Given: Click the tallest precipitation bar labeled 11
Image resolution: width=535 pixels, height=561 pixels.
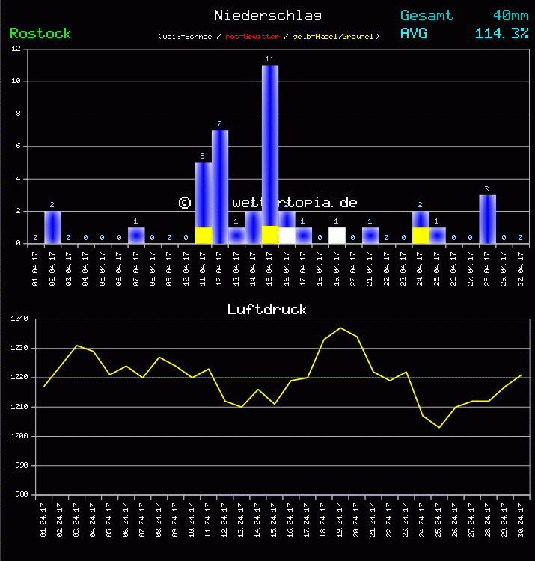Looking at the screenshot, I should pyautogui.click(x=270, y=142).
